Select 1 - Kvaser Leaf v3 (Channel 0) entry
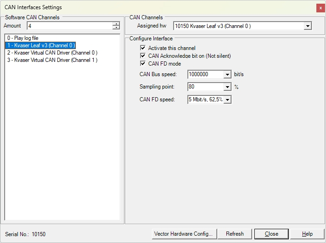The height and width of the screenshot is (243, 326). [40, 45]
